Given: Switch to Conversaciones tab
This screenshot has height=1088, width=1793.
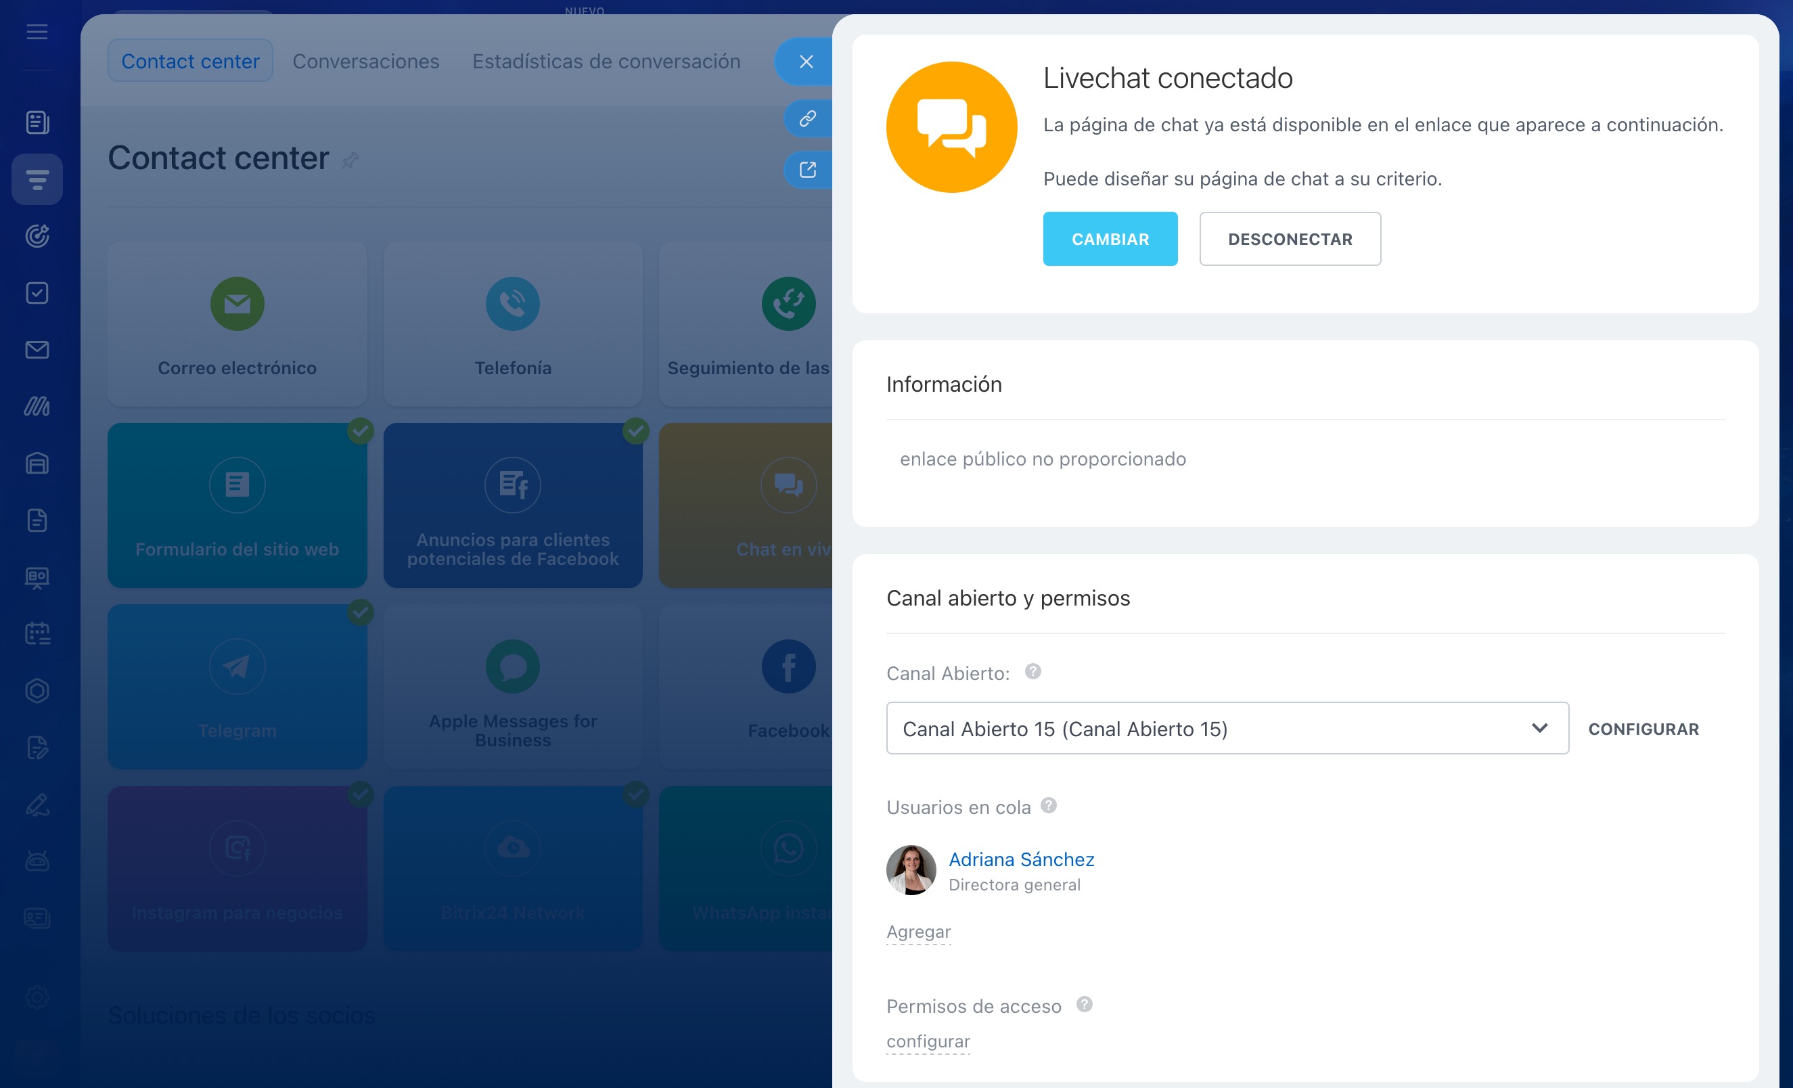Looking at the screenshot, I should [x=365, y=61].
